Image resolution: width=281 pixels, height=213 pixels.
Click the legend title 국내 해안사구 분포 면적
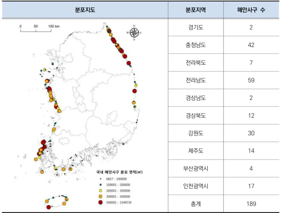pos(119,172)
